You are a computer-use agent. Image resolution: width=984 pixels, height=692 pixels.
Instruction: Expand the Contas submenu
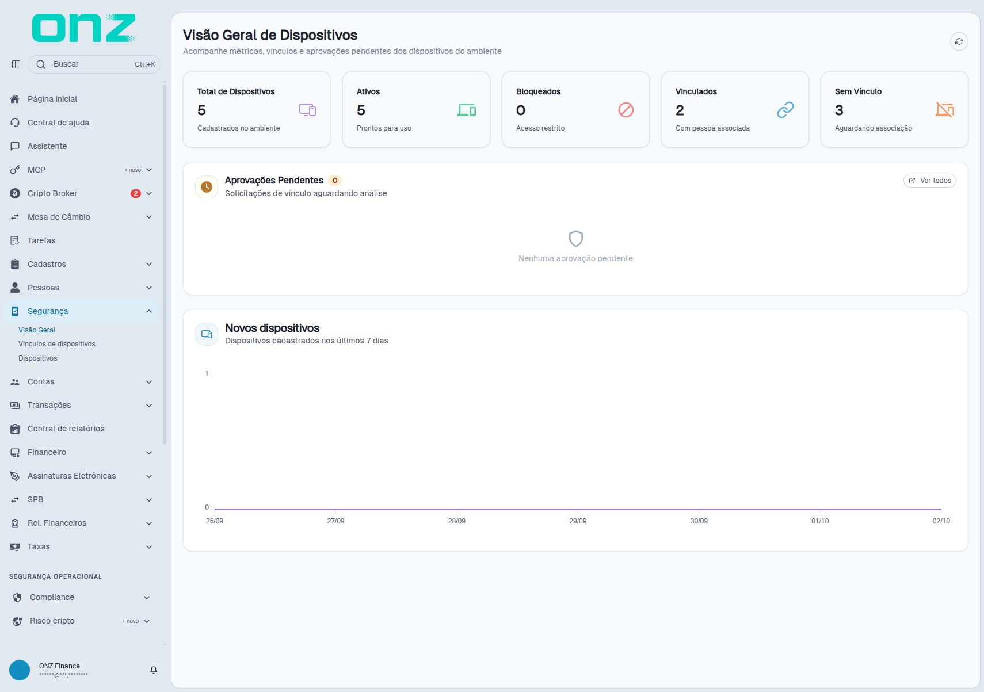point(149,382)
